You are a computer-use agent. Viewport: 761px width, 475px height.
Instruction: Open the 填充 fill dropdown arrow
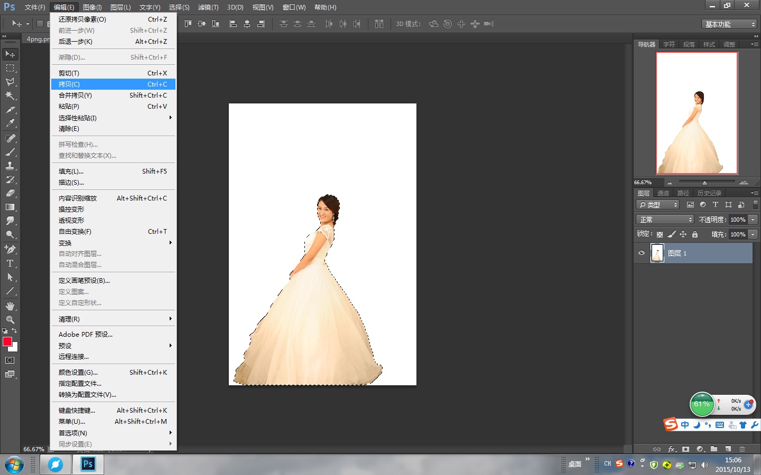(753, 234)
